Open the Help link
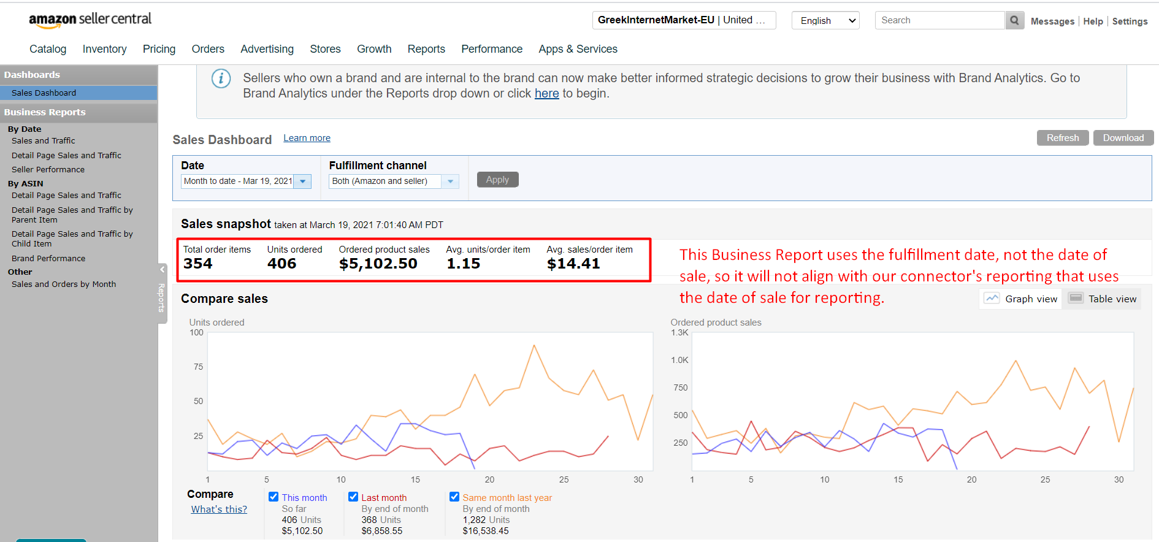Image resolution: width=1159 pixels, height=542 pixels. tap(1093, 21)
